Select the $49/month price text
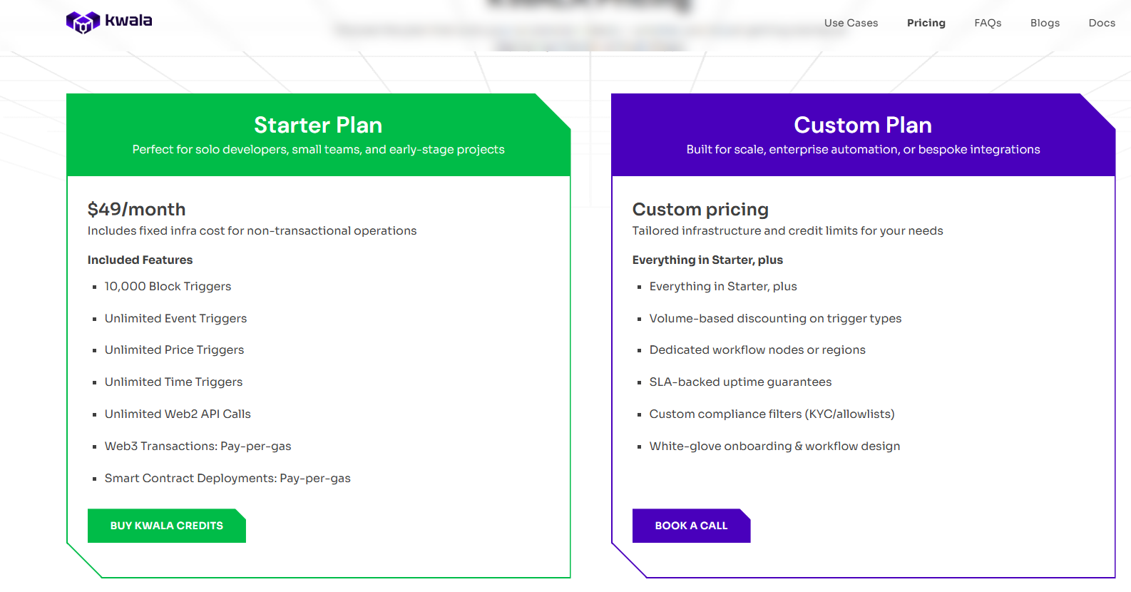The height and width of the screenshot is (592, 1131). click(x=136, y=209)
